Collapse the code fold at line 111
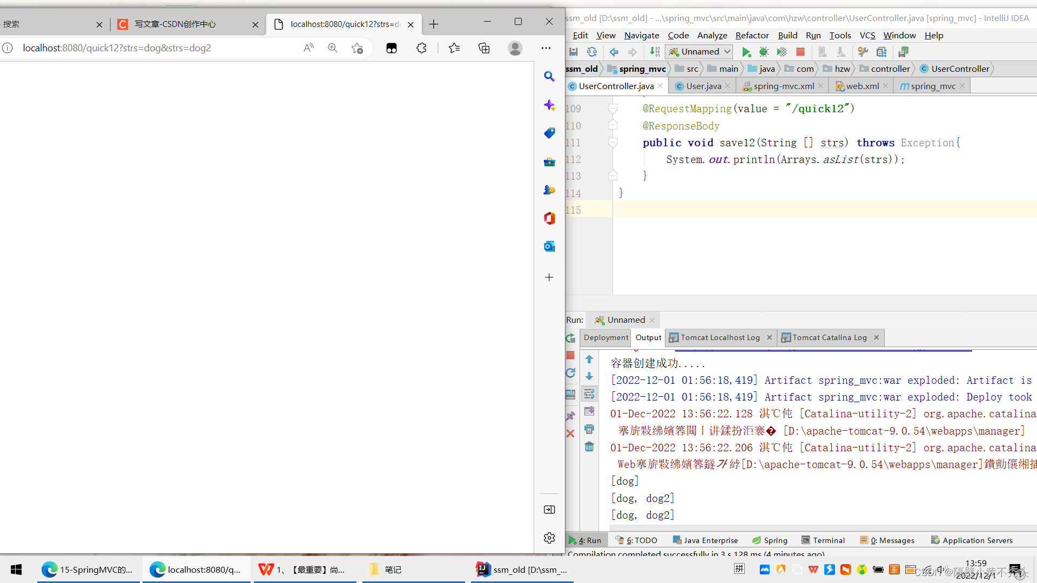1037x583 pixels. pyautogui.click(x=612, y=143)
